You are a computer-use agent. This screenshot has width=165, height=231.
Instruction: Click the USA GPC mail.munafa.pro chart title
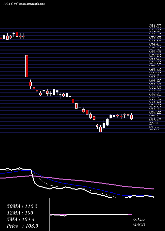pos(24,4)
